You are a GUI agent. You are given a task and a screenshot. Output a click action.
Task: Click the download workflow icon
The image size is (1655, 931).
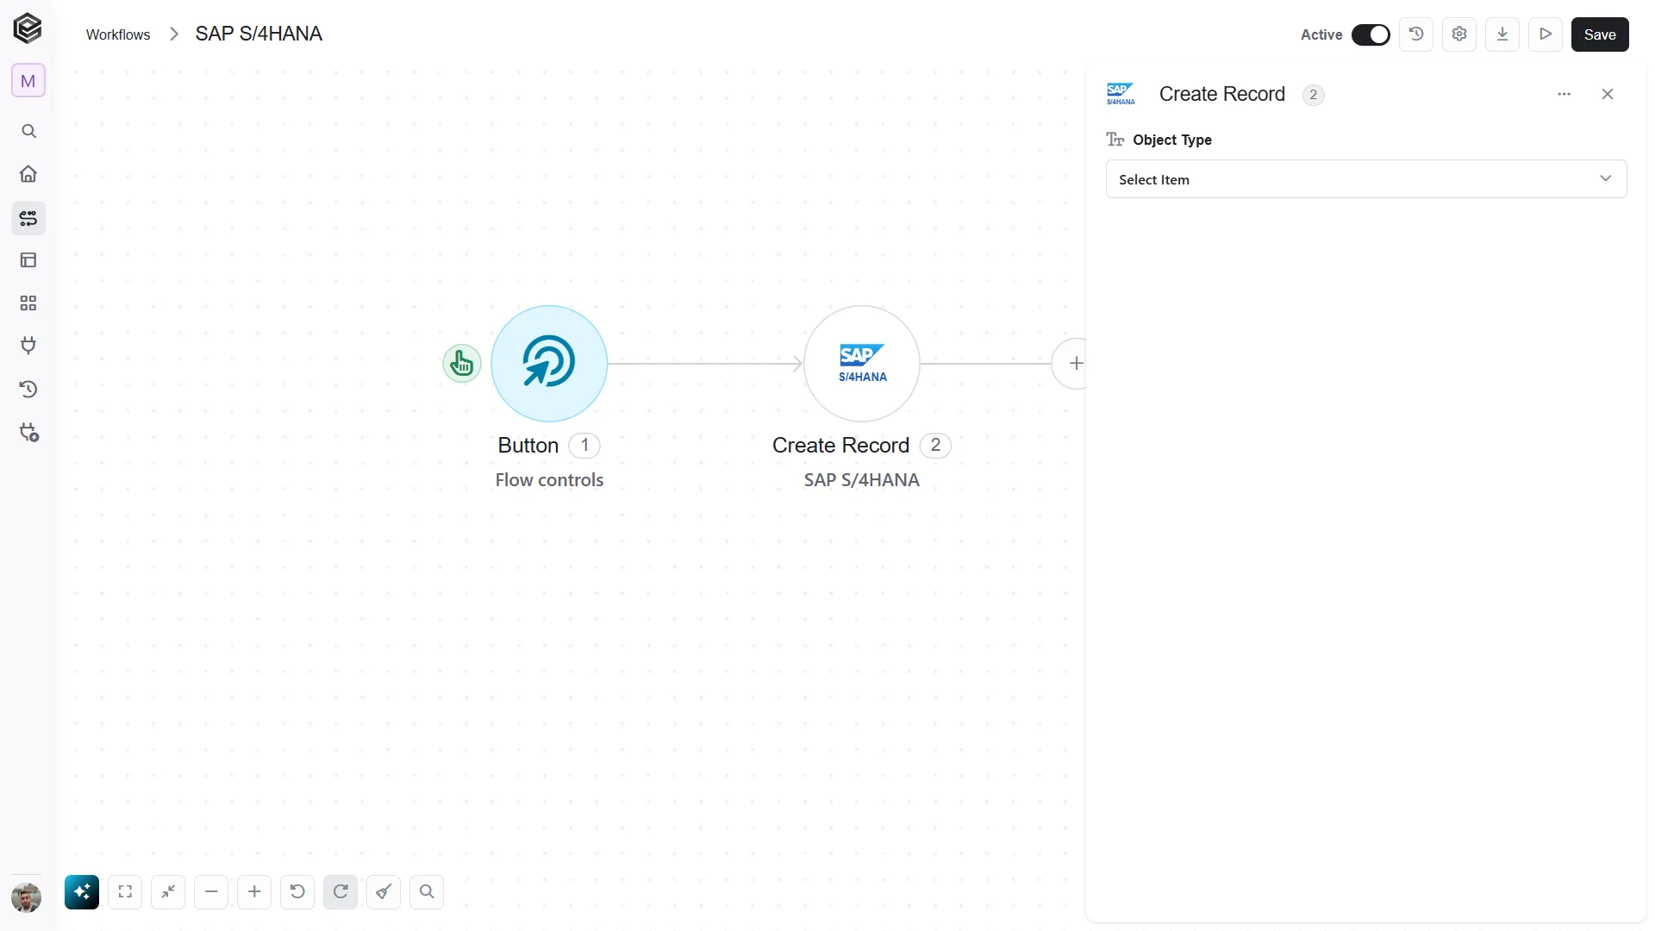click(1502, 34)
